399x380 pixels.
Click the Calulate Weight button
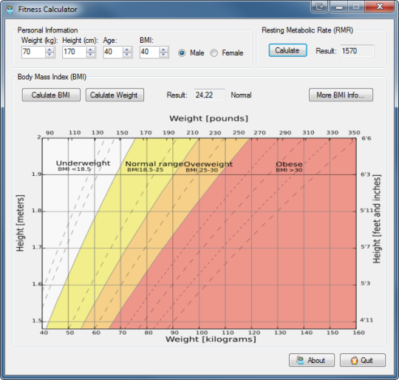pos(115,95)
